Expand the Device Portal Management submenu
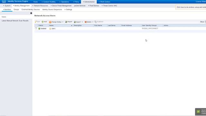The image size is (206, 116). [x=61, y=6]
